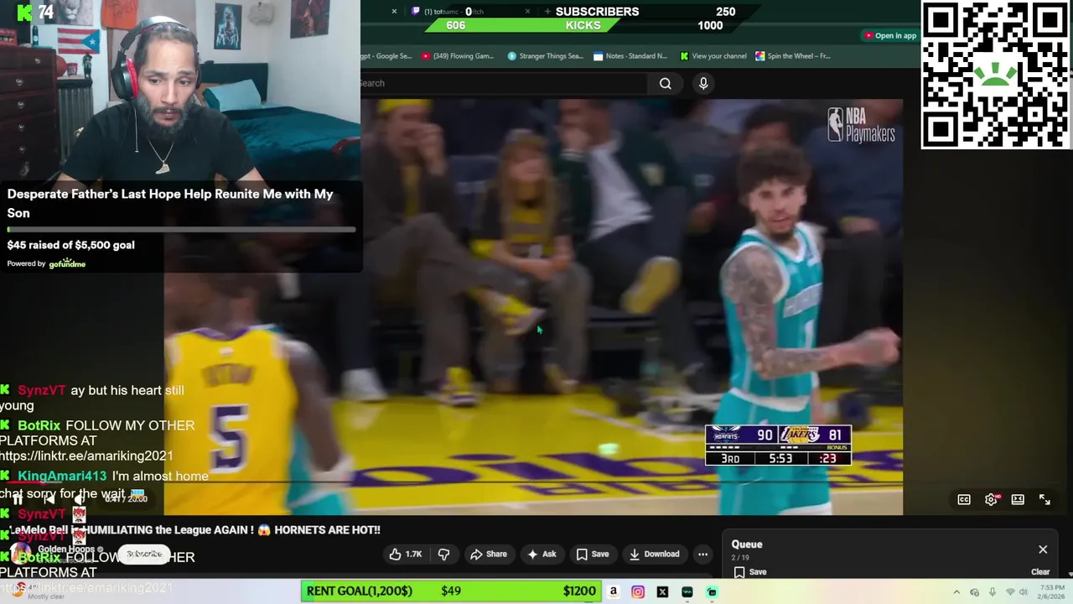Subscribe to Golden Hoops channel
The width and height of the screenshot is (1073, 604).
tap(144, 554)
